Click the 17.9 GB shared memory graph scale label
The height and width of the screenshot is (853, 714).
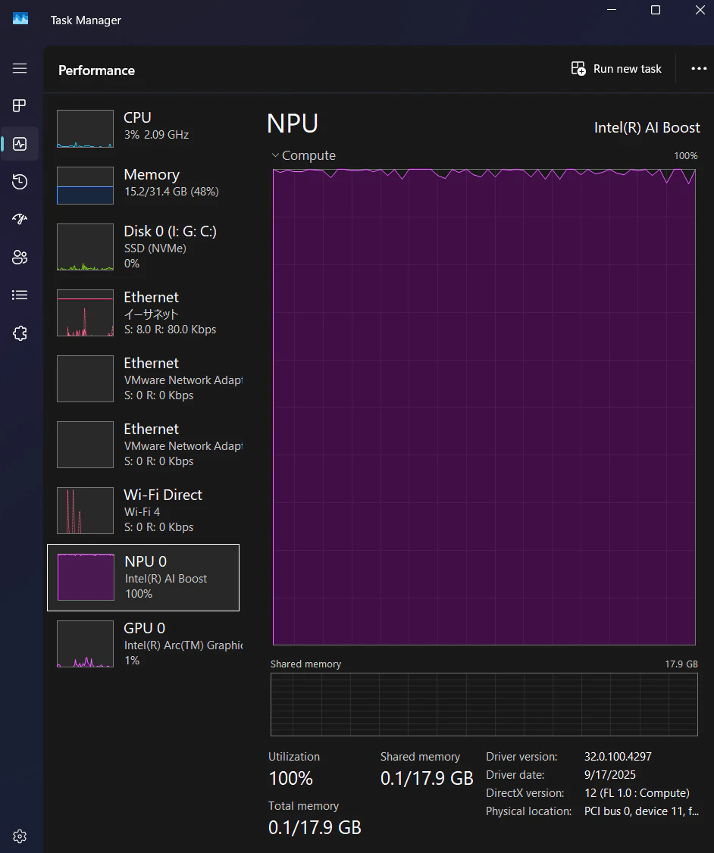[x=681, y=664]
